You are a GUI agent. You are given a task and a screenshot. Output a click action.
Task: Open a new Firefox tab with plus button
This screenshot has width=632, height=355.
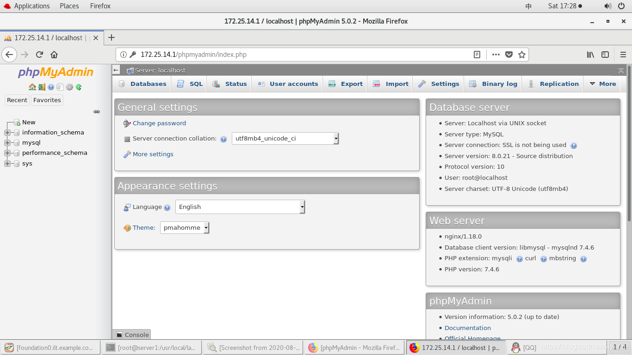(111, 38)
